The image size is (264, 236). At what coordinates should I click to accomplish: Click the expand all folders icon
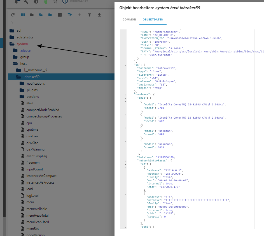tap(41, 15)
